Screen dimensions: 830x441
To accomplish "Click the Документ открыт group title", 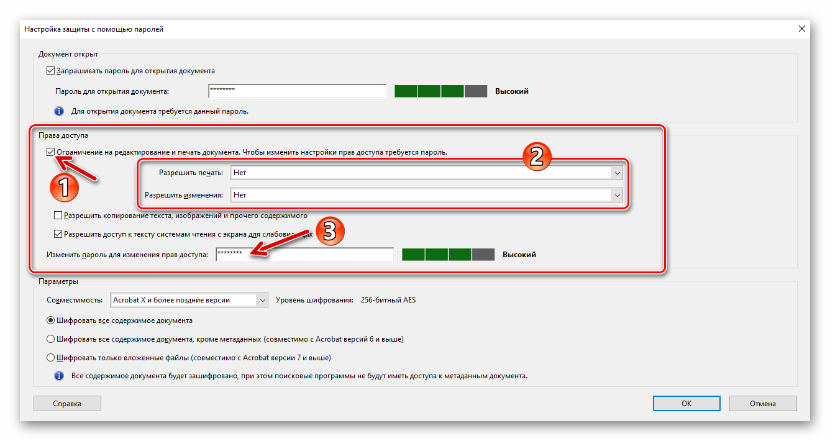I will 68,55.
